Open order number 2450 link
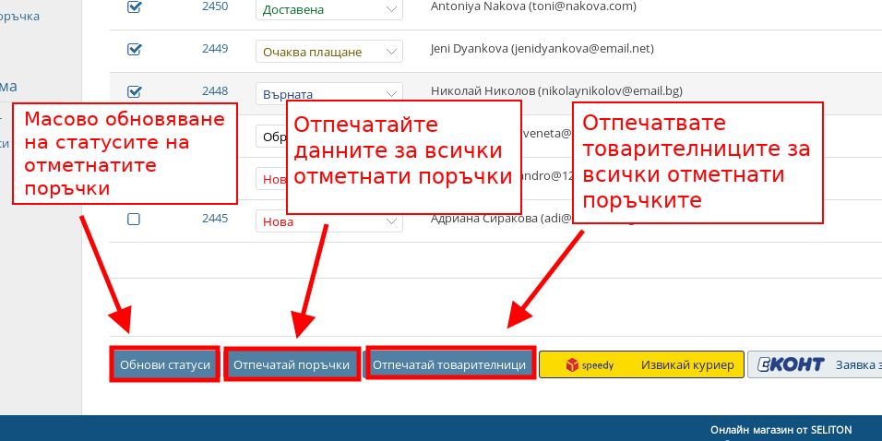 coord(215,7)
